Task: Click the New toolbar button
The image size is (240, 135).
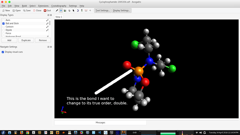Action: tap(6, 10)
